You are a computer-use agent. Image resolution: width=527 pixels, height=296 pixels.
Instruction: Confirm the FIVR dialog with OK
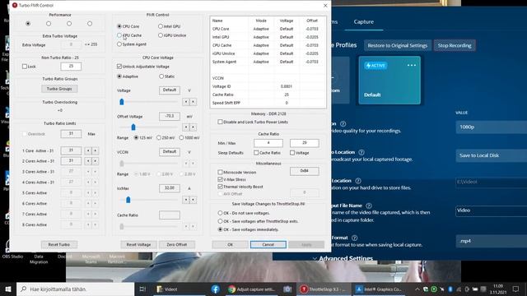pos(230,244)
